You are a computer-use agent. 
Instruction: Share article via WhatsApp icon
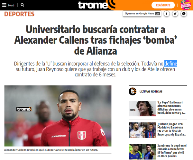(184, 13)
